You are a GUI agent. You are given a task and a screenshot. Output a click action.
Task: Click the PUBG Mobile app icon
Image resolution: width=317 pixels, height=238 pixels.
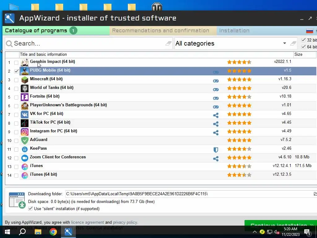coord(25,71)
